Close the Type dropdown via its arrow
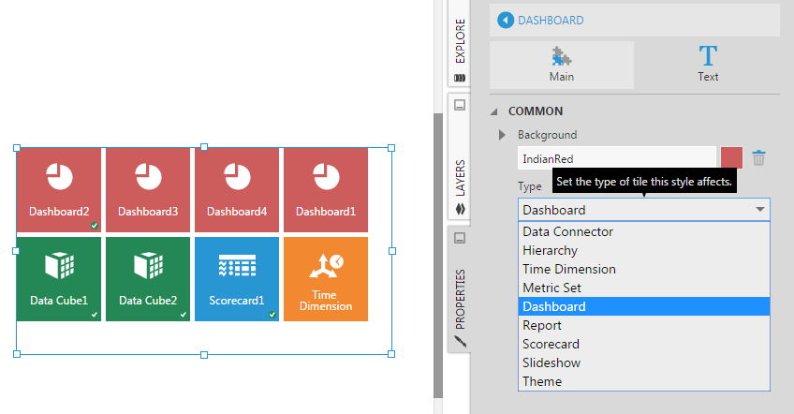 tap(759, 210)
